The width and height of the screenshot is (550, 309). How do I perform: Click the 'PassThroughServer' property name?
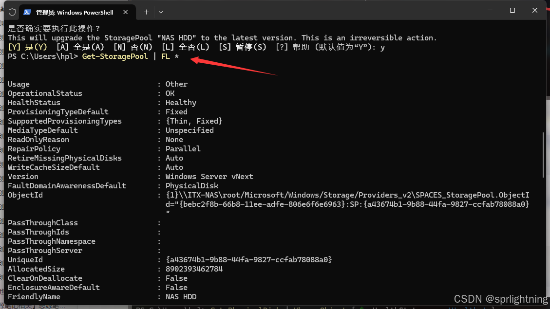(x=45, y=251)
